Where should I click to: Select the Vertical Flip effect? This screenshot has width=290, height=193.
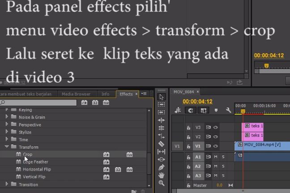pos(34,177)
